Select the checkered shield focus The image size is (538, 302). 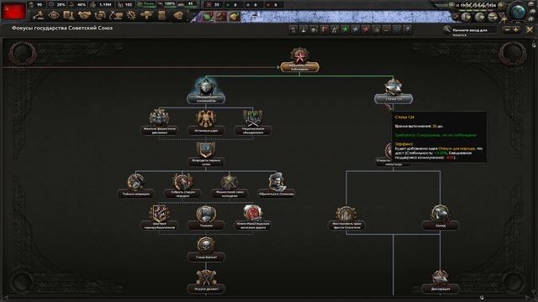[x=159, y=217]
